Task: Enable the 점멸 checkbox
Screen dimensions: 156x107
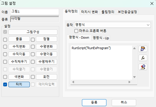Action: click(x=33, y=40)
